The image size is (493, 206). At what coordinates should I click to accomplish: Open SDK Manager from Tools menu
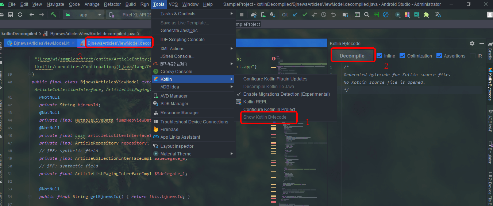point(193,104)
